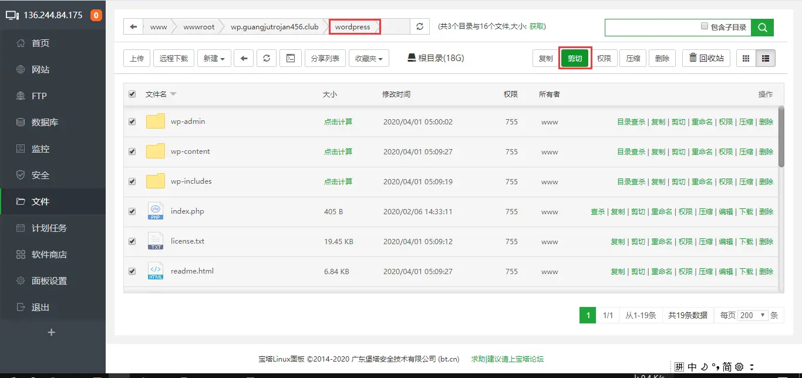Open the terminal icon button
This screenshot has width=802, height=378.
tap(290, 58)
